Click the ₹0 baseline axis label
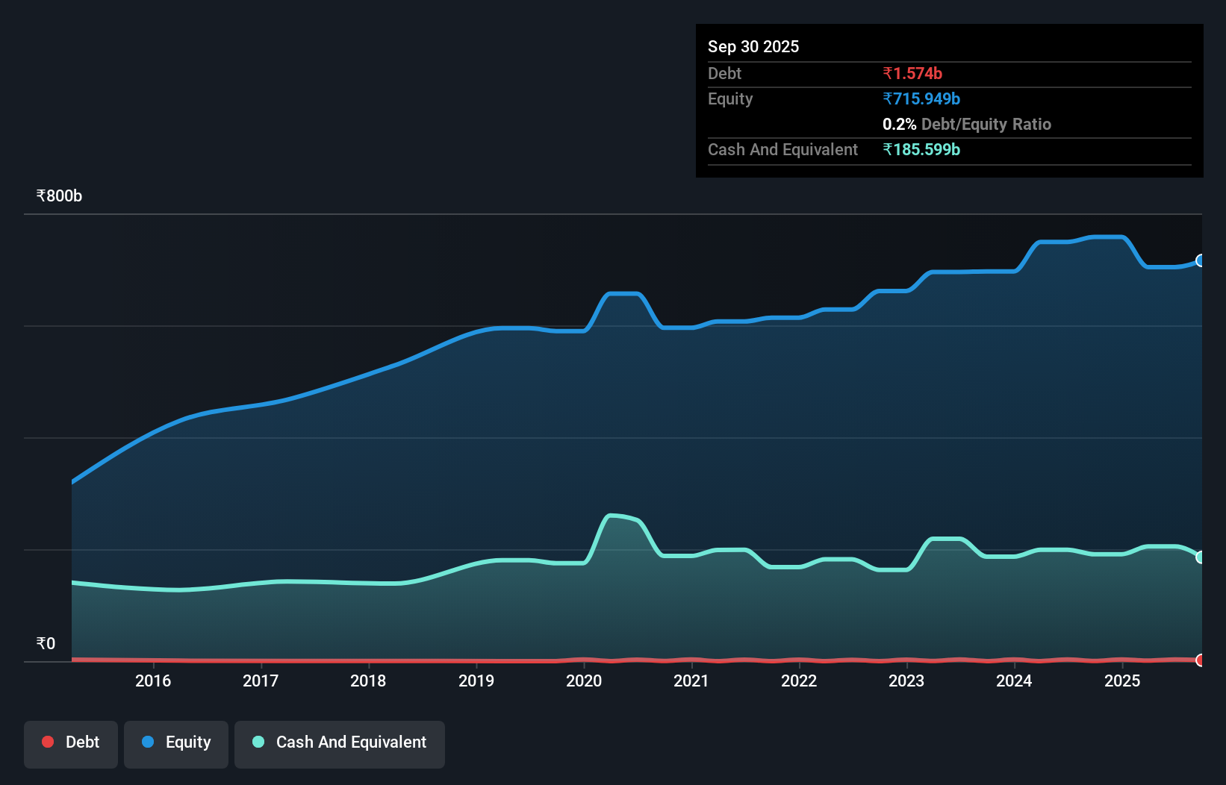Viewport: 1226px width, 785px height. pyautogui.click(x=46, y=642)
